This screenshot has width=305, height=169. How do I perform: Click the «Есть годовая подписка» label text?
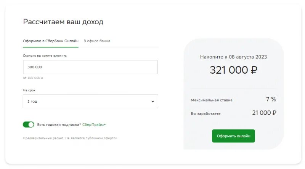(x=59, y=125)
